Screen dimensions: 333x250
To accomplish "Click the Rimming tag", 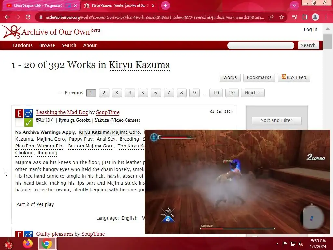I will click(x=47, y=153).
